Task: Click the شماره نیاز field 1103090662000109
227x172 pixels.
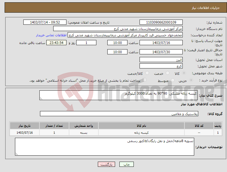Action: coord(161,22)
